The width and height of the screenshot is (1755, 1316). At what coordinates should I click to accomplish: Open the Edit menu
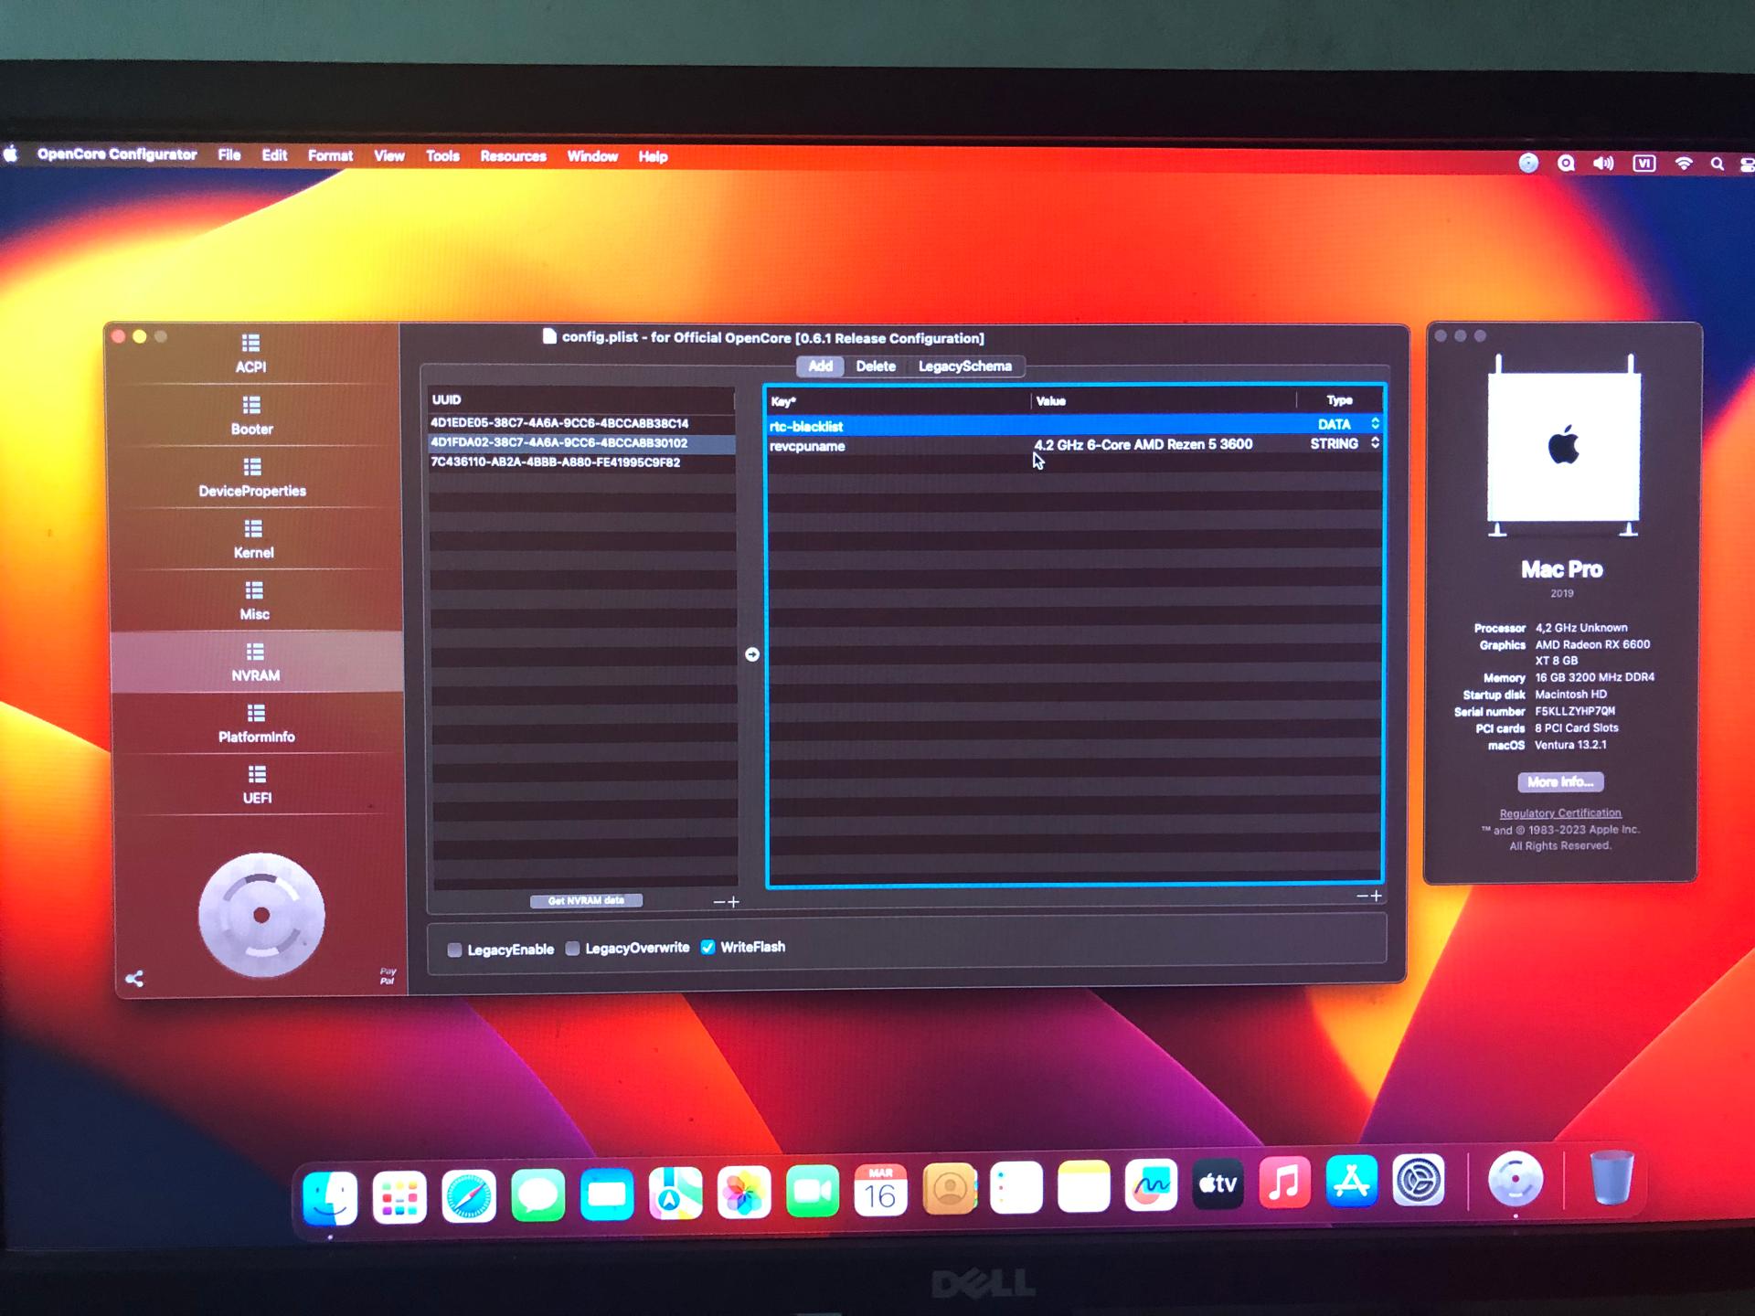coord(274,155)
